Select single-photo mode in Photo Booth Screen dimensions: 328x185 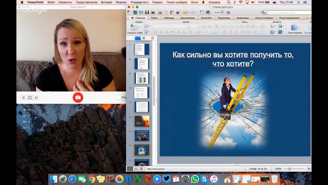pyautogui.click(x=30, y=98)
